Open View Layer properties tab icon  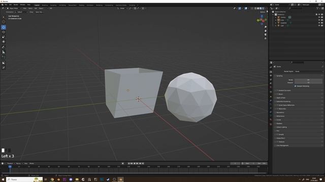pyautogui.click(x=271, y=79)
